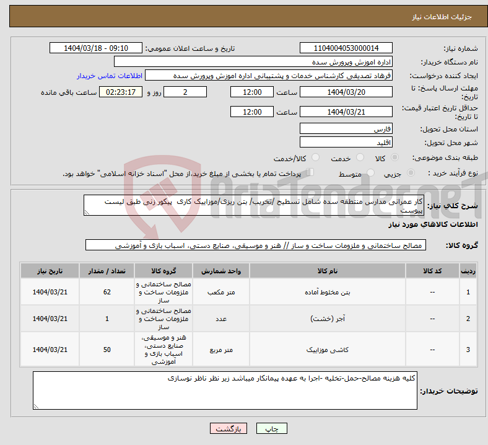Click the unit cell متر مکعب
Screen dimensions: 488x445
click(221, 292)
